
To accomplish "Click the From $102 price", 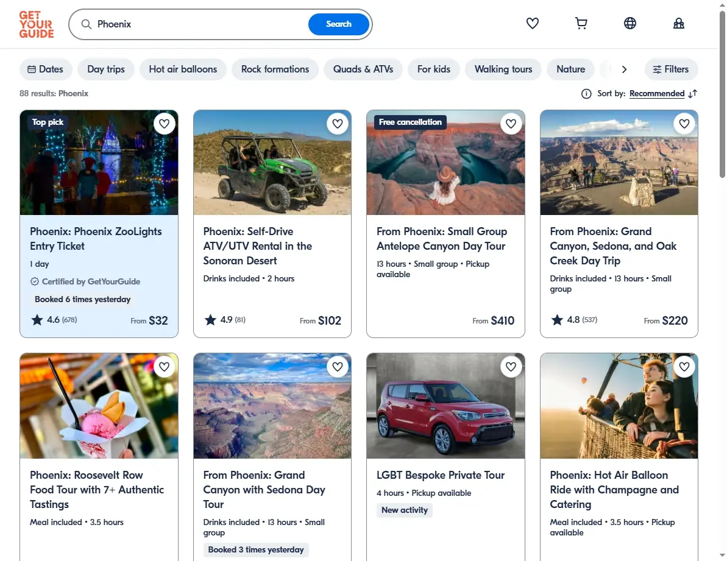I will coord(321,320).
